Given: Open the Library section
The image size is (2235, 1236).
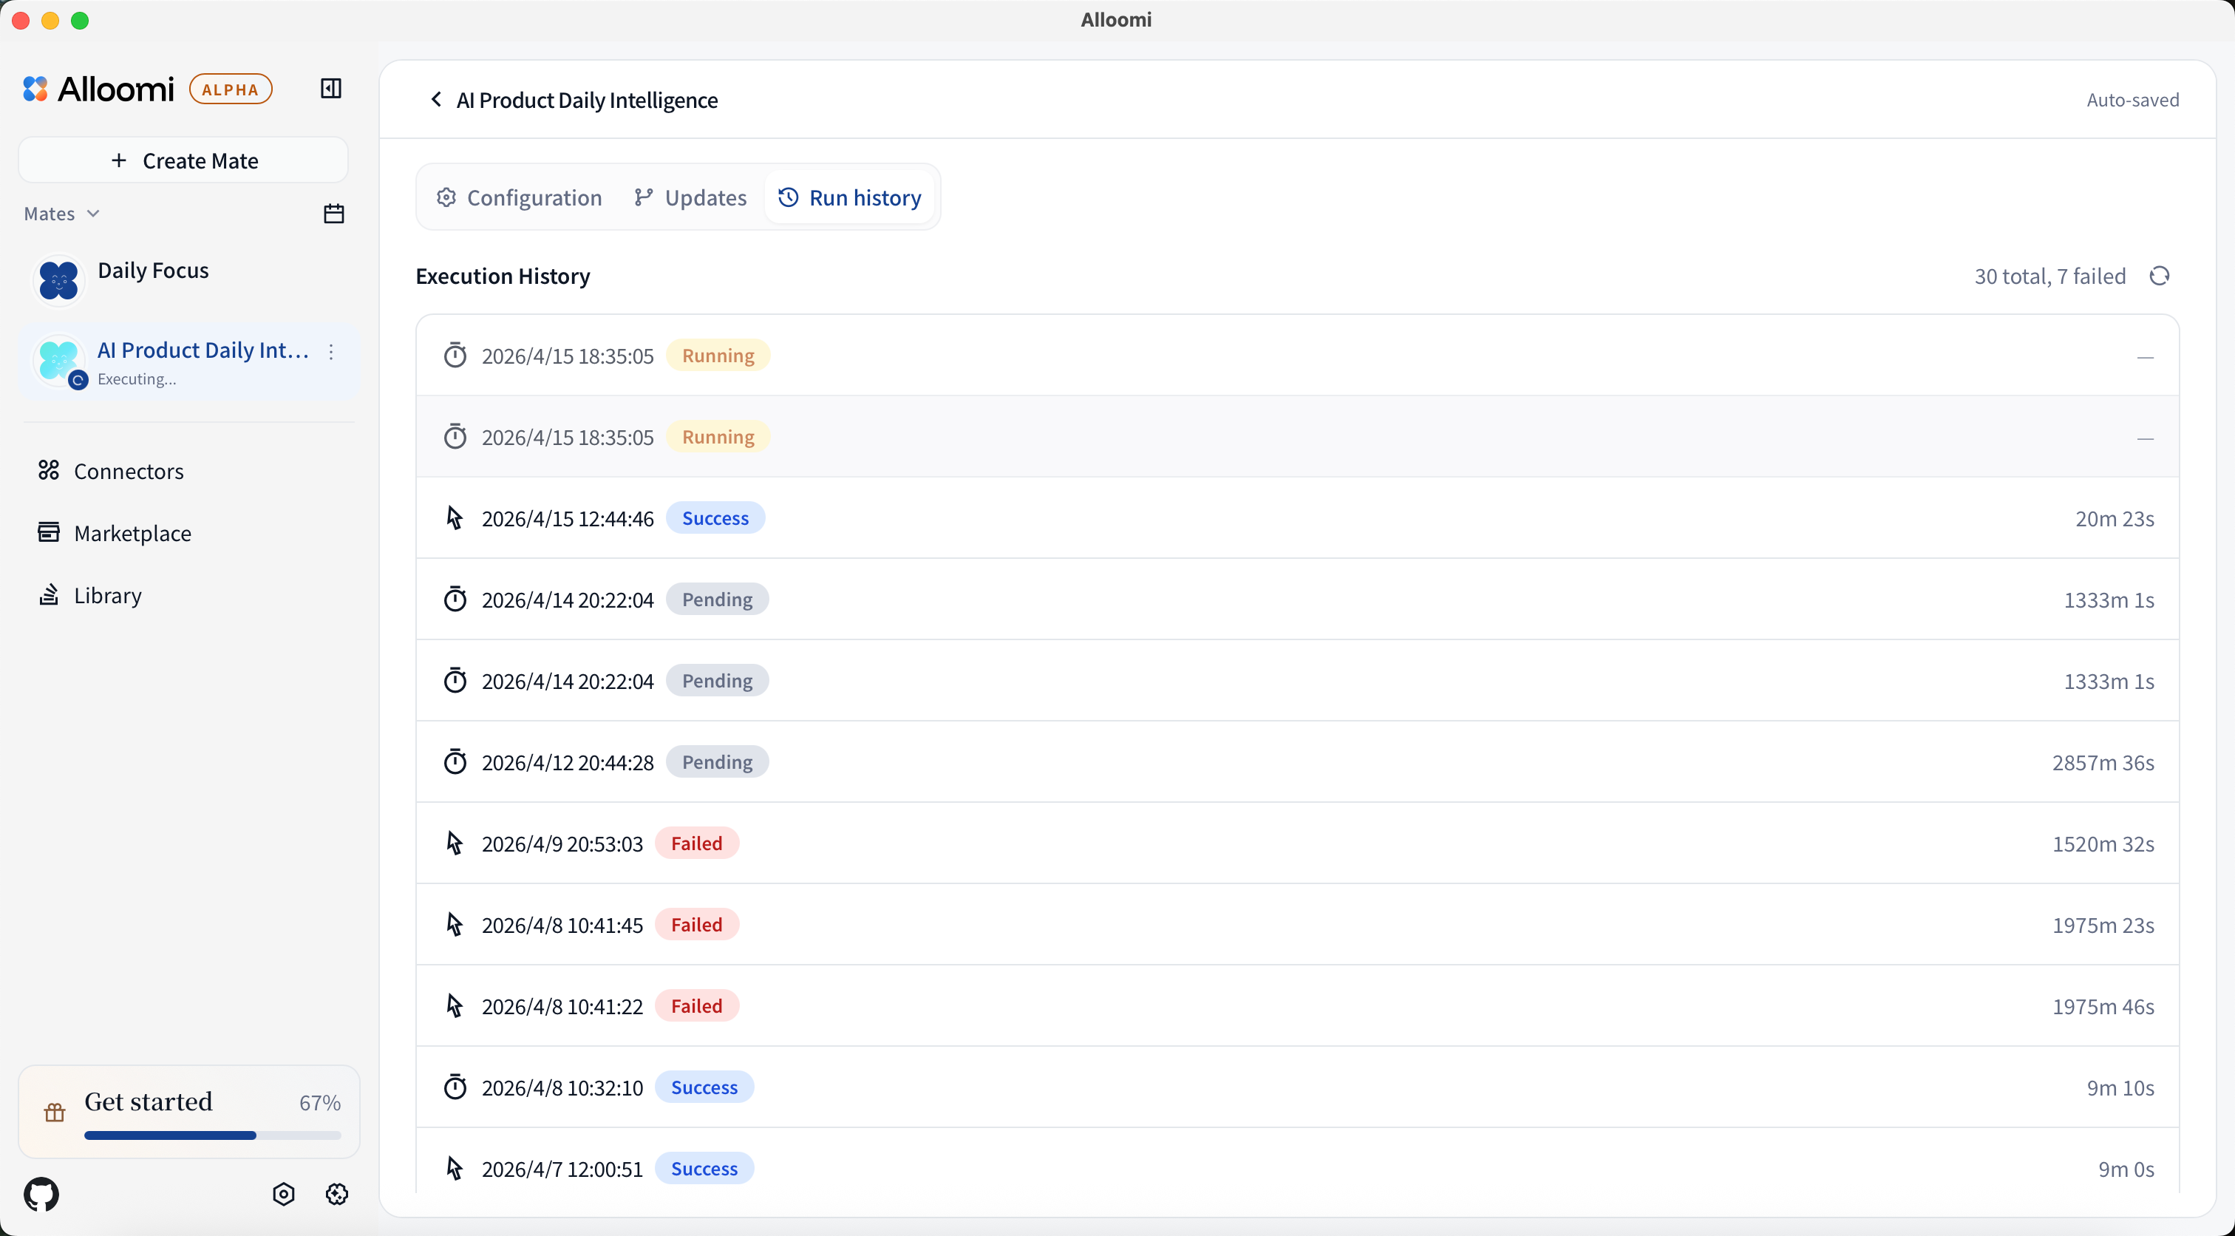Looking at the screenshot, I should coord(108,595).
